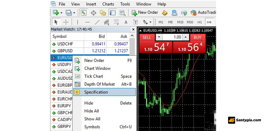Switch chart to H4 timeframe

(209, 22)
